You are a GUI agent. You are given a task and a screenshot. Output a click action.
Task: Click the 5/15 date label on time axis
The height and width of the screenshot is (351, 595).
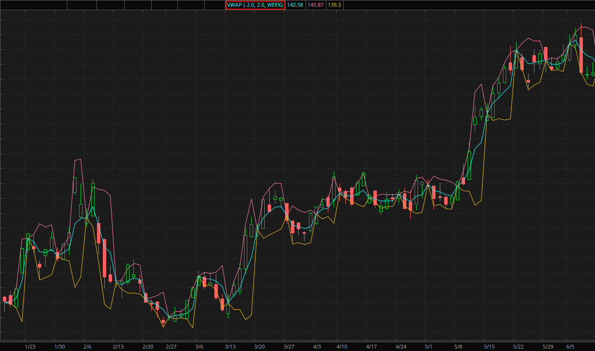(489, 347)
